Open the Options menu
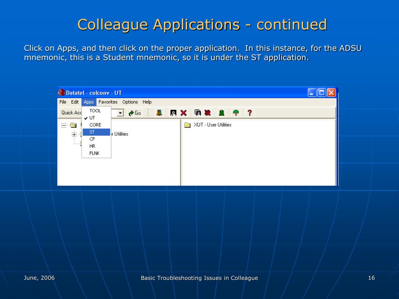This screenshot has width=399, height=299. 130,102
